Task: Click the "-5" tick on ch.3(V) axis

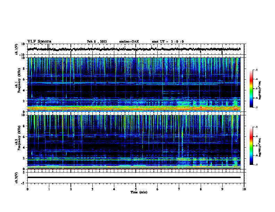Action: coord(23,183)
